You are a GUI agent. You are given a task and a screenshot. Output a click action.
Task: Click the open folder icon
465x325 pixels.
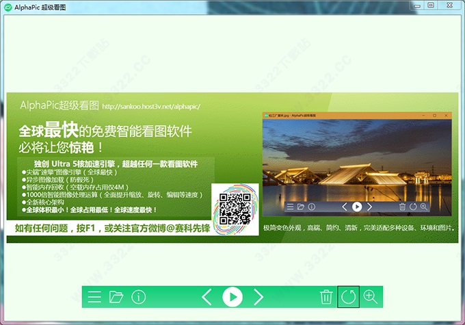(116, 296)
